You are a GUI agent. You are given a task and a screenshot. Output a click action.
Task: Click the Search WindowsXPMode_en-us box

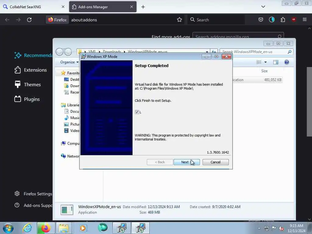tap(256, 52)
